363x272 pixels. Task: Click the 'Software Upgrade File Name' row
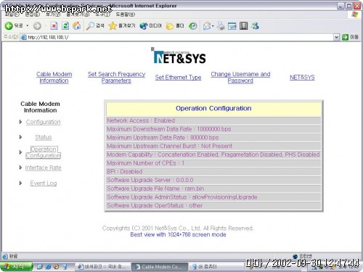click(x=213, y=189)
